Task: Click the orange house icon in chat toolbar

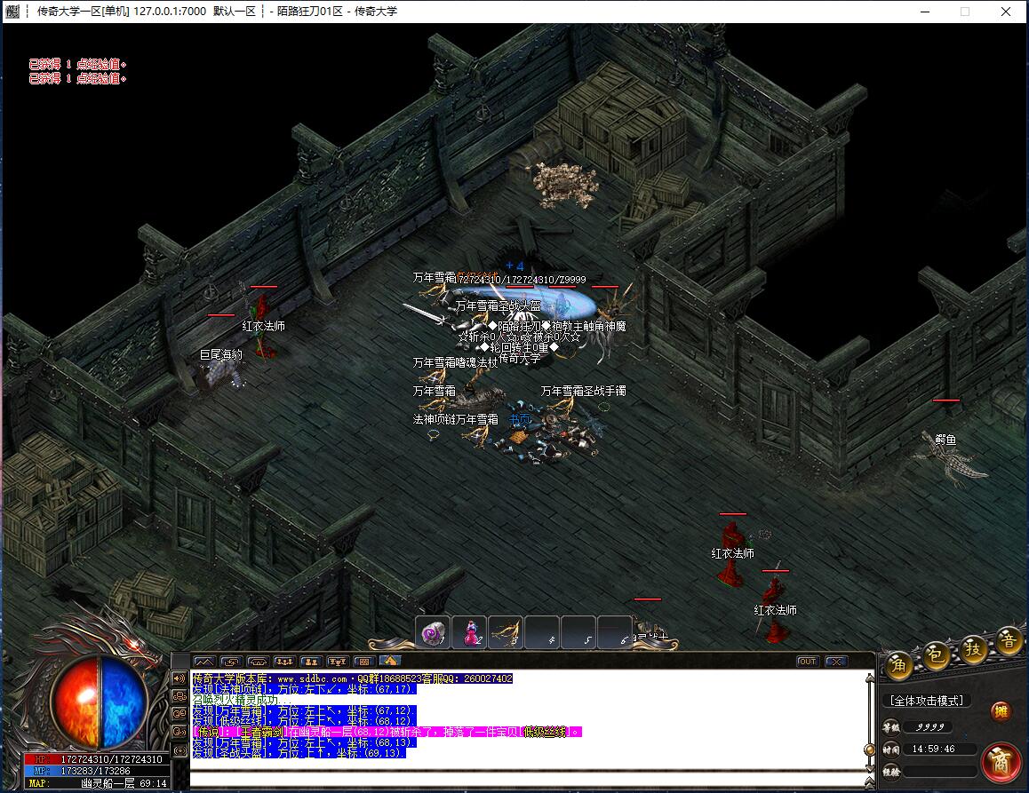Action: click(x=390, y=661)
